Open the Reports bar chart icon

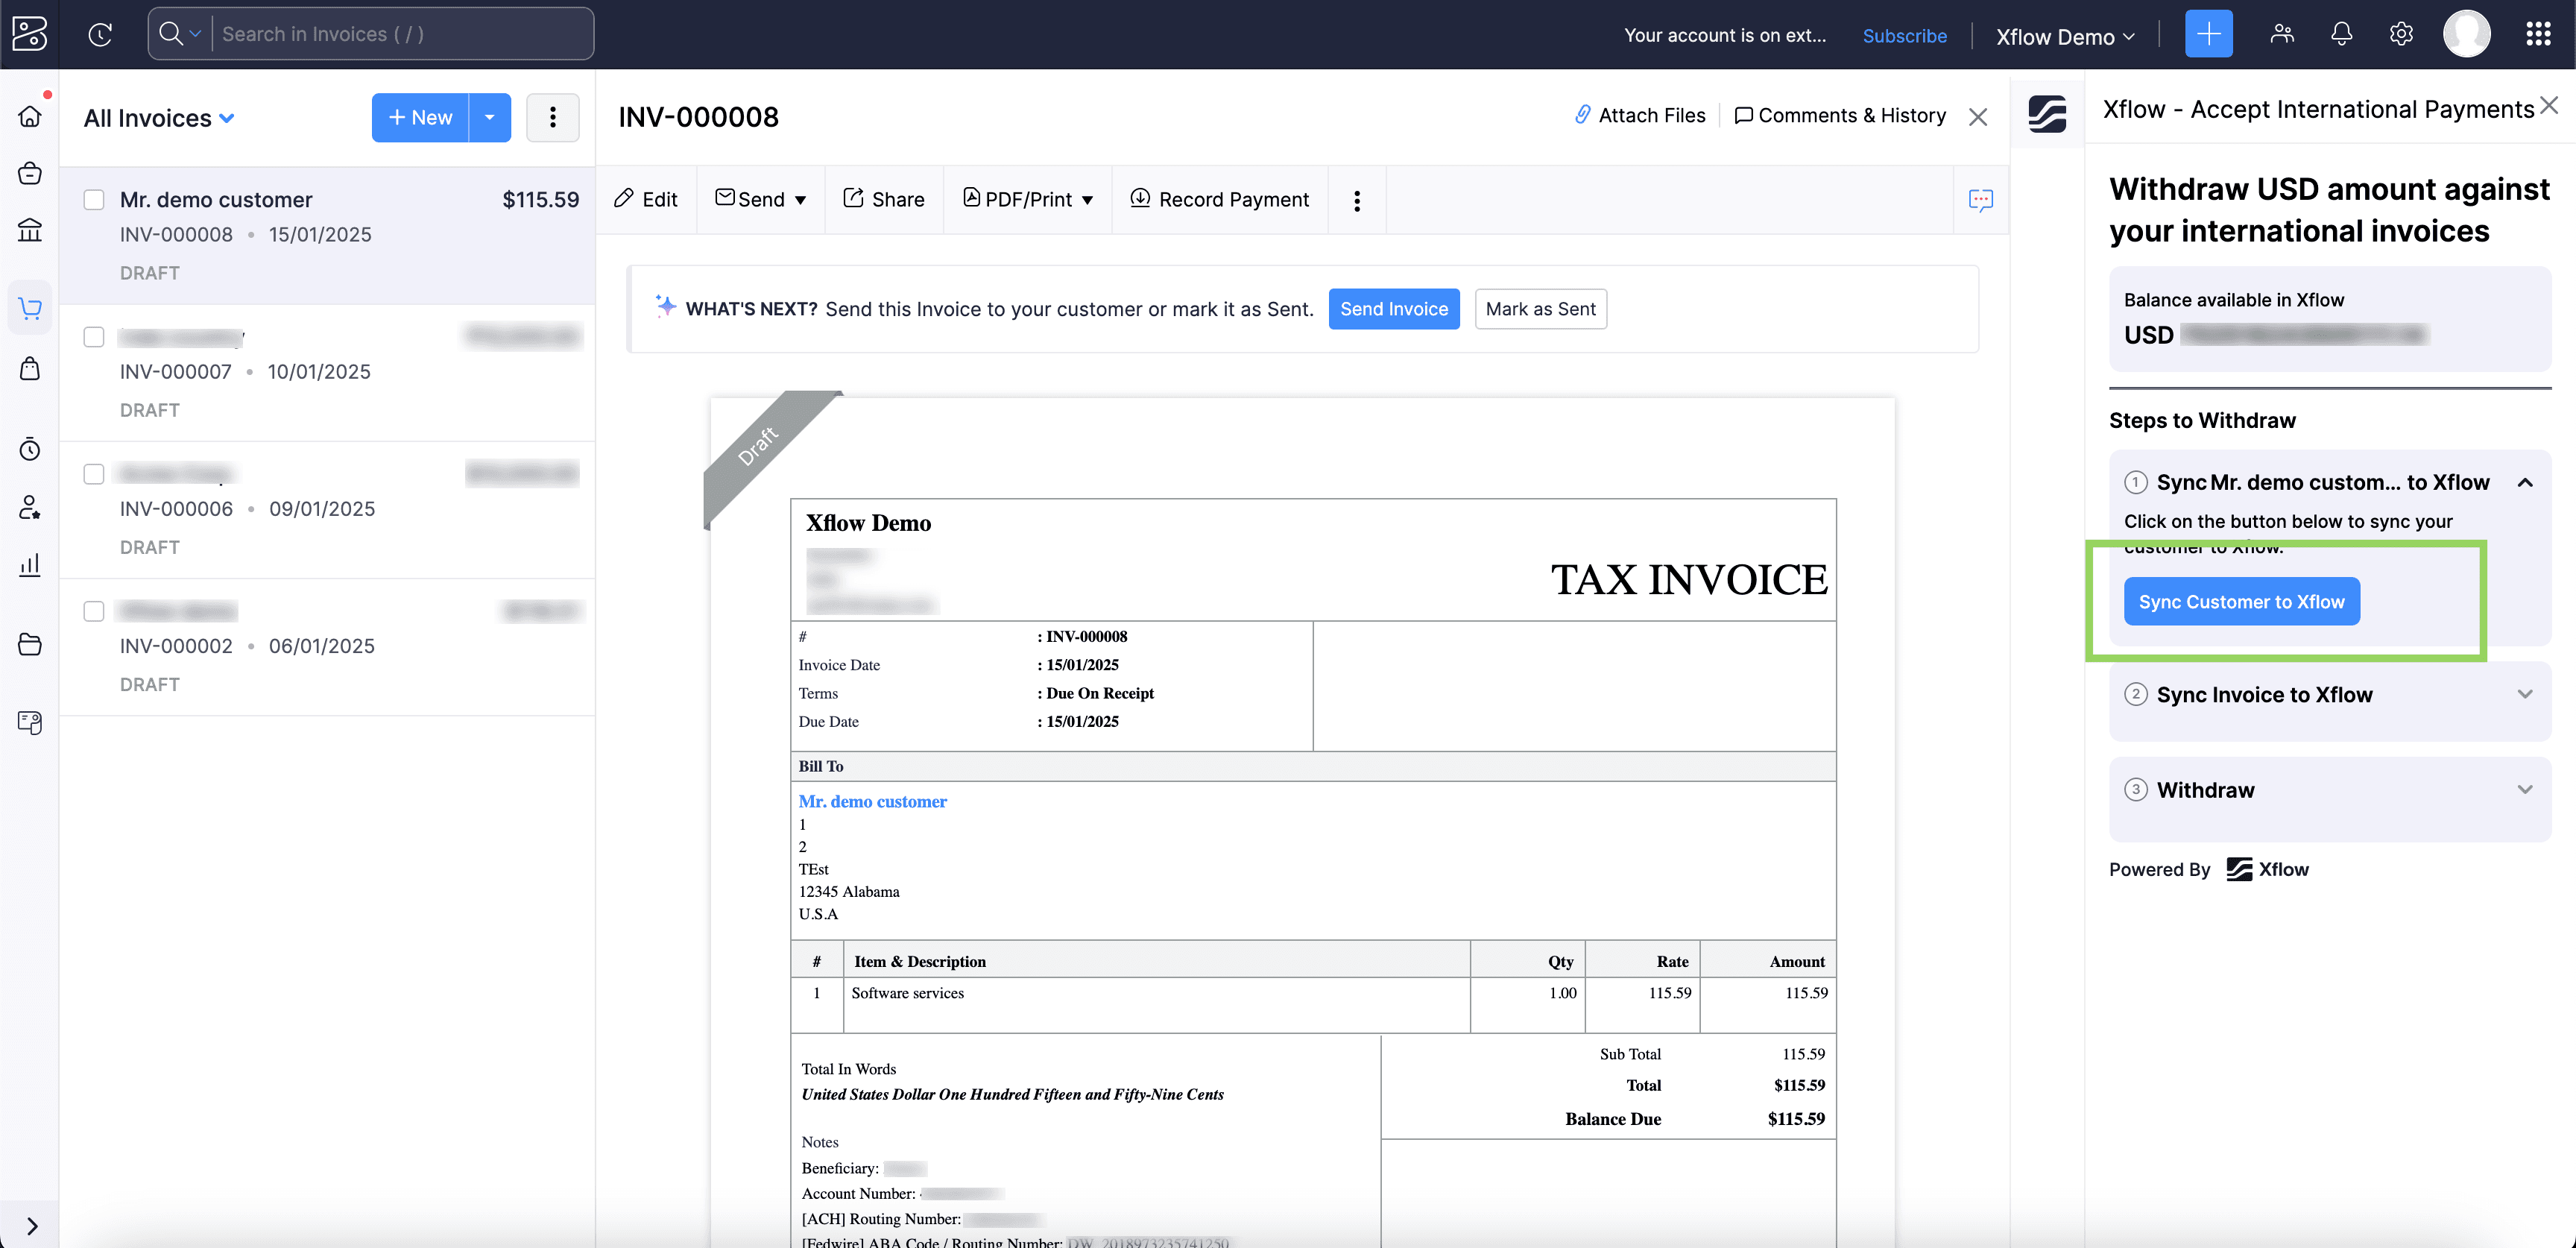30,565
